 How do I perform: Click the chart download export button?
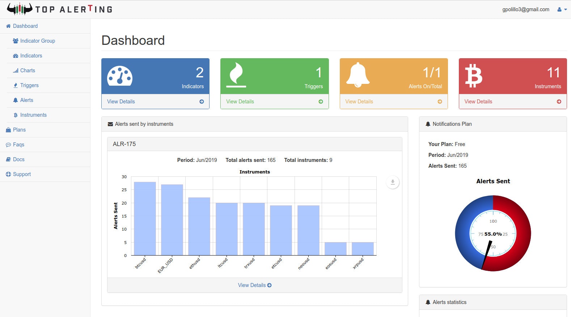[x=393, y=182]
